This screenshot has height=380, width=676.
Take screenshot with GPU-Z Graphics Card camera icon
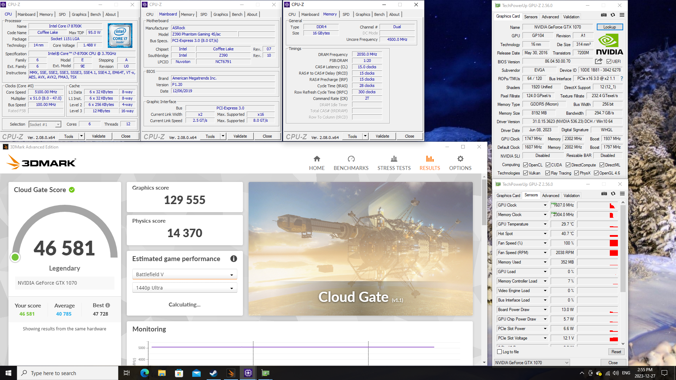pos(603,15)
